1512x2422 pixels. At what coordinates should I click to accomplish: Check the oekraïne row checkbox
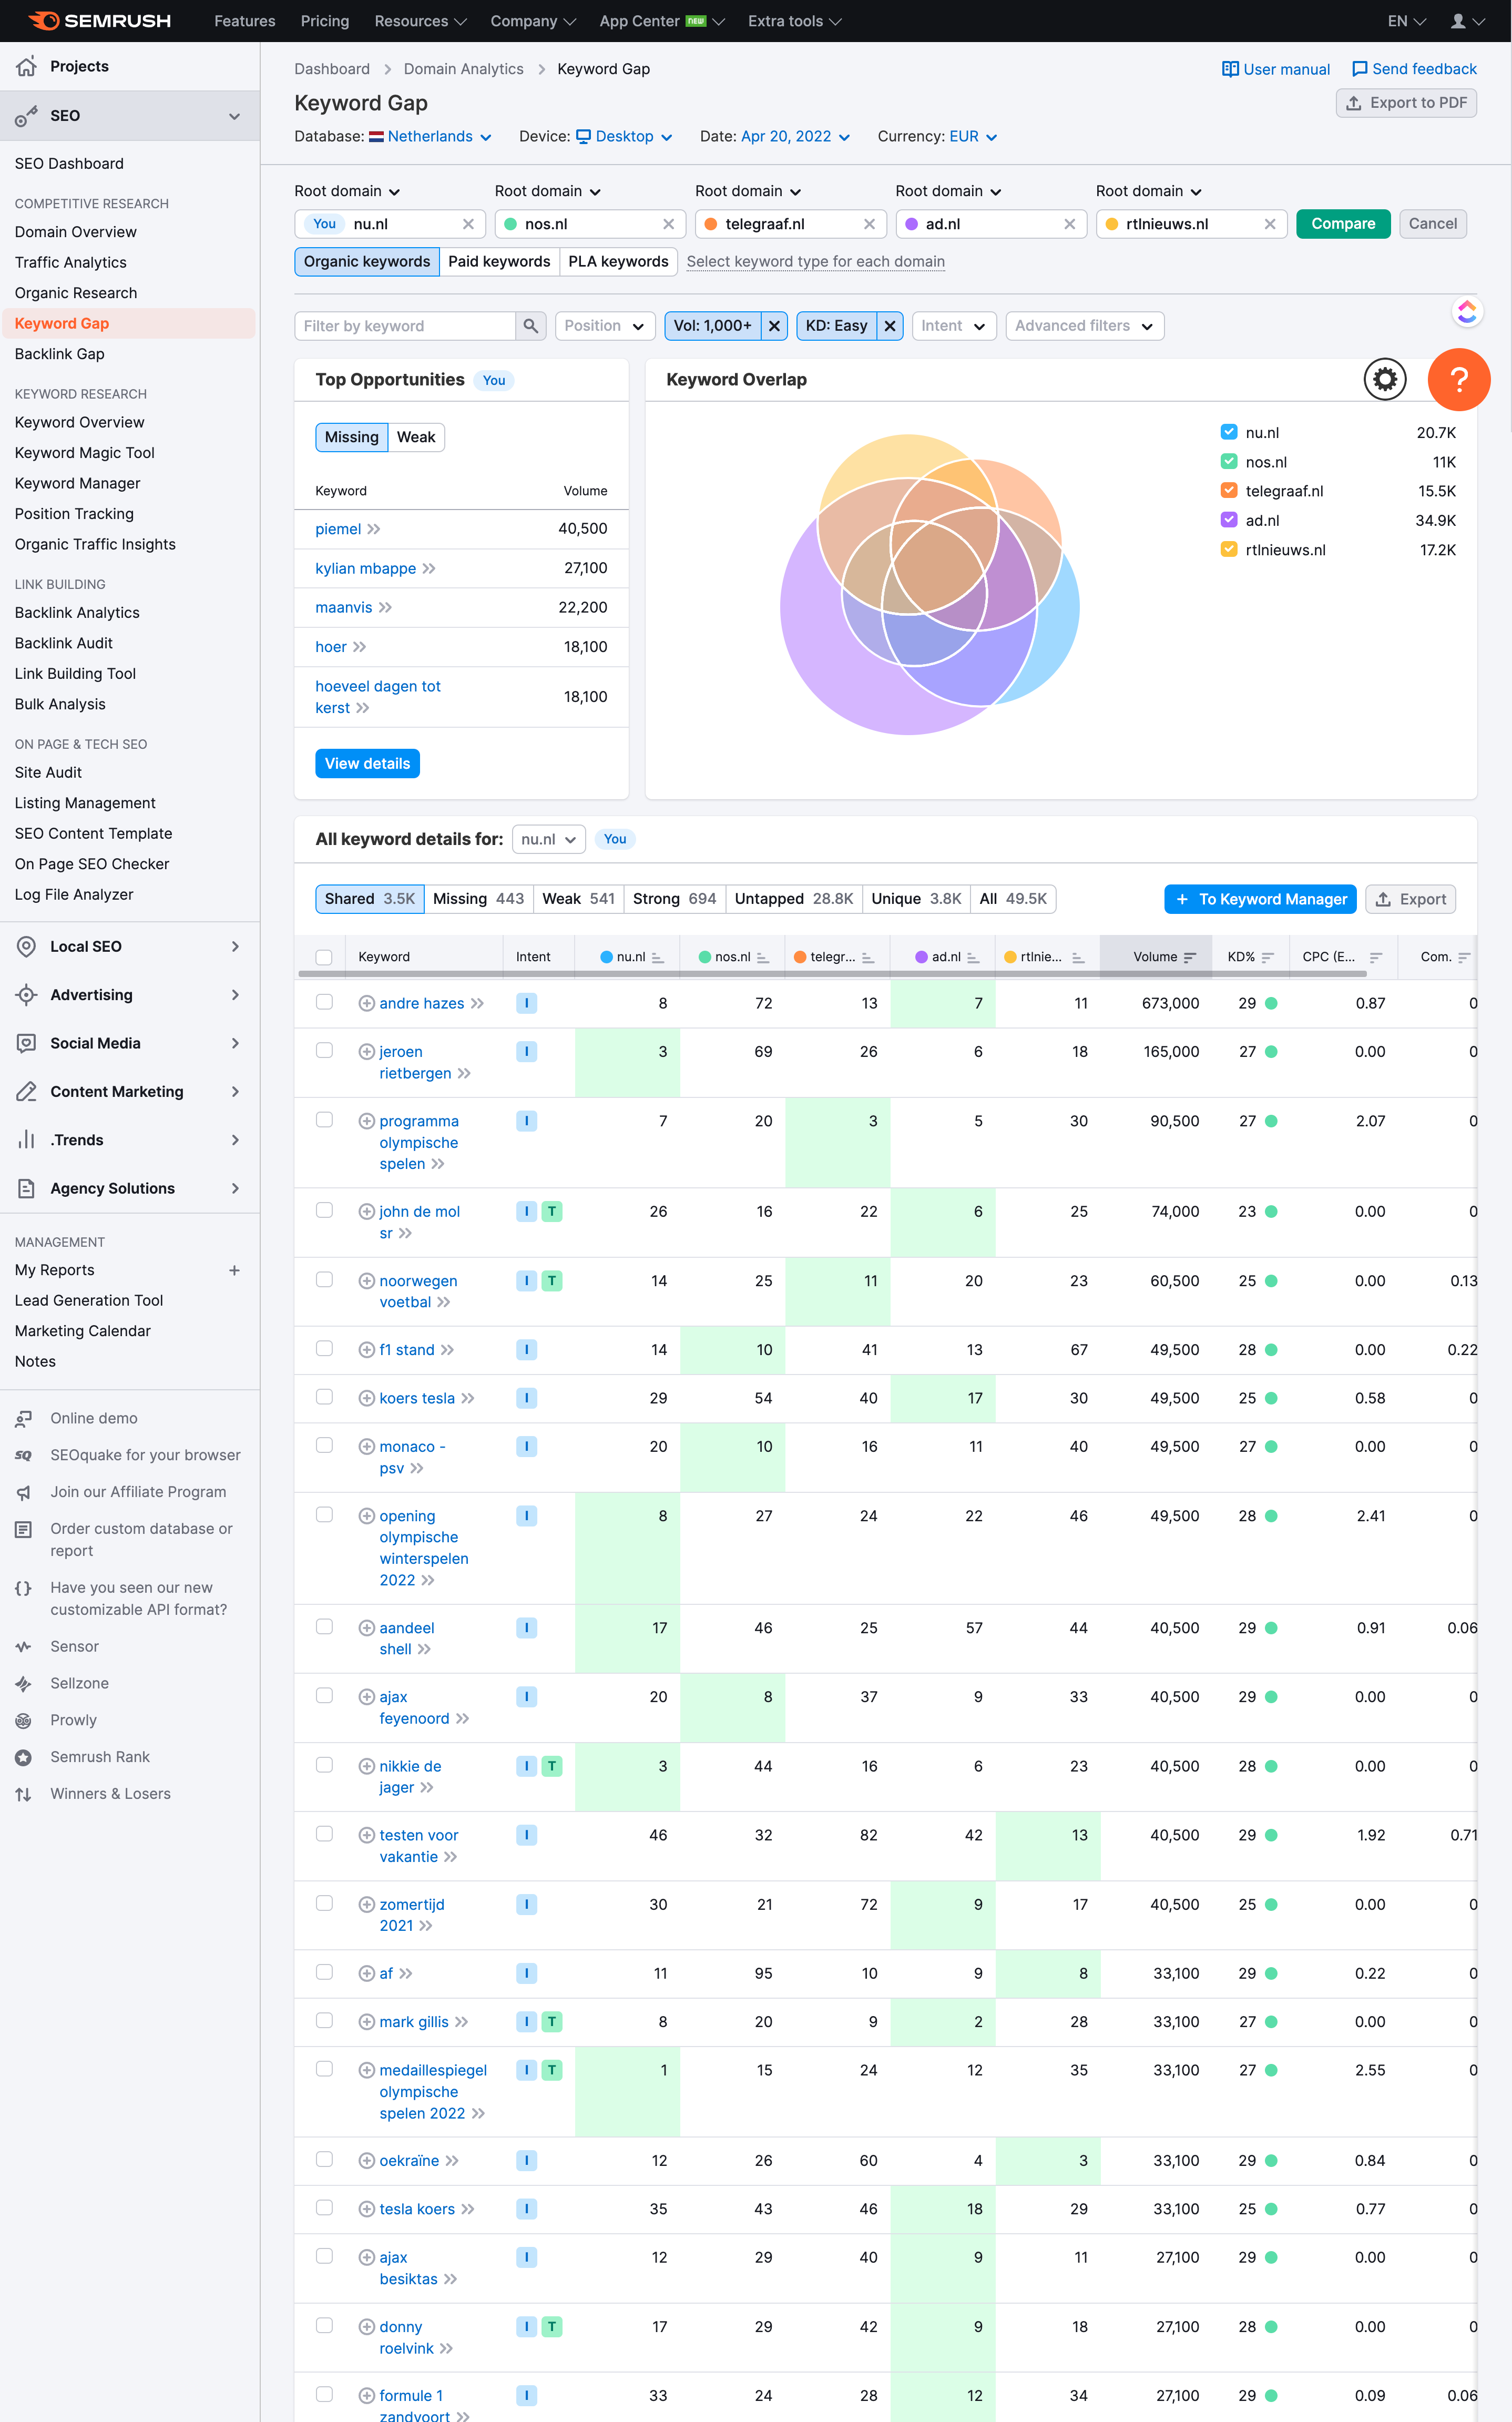tap(324, 2160)
